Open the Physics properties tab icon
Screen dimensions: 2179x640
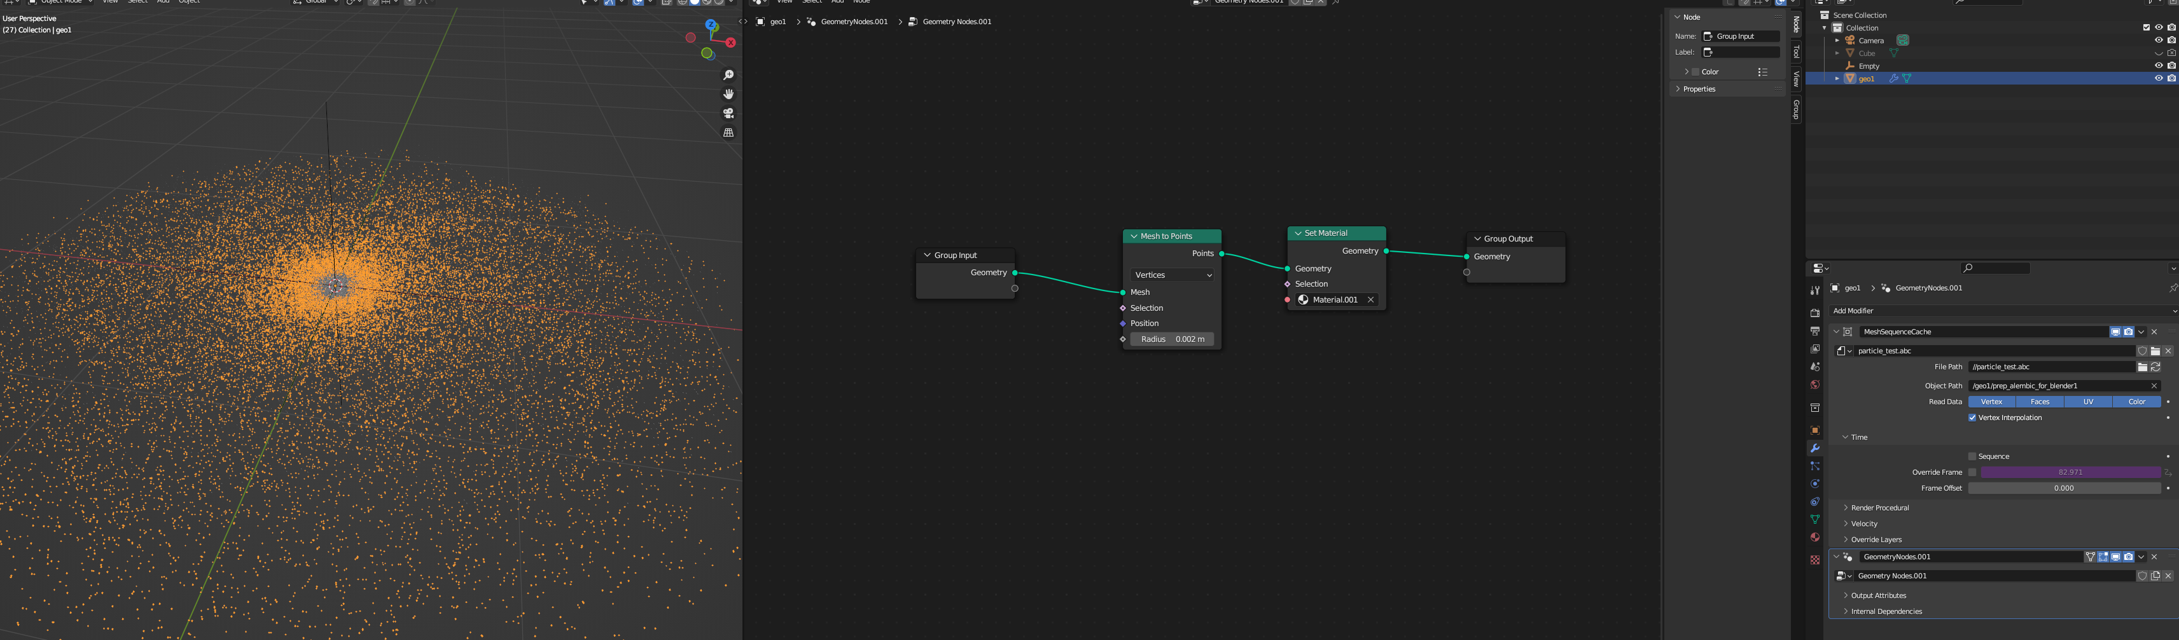[x=1814, y=484]
